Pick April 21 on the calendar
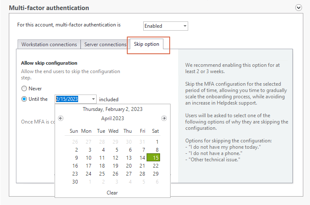The image size is (310, 205). tap(142, 166)
